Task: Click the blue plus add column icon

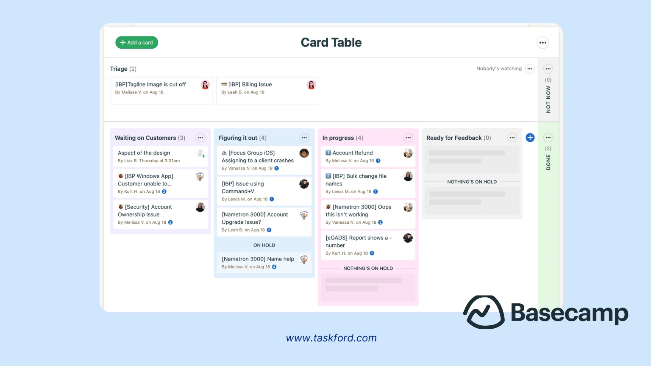Action: (x=530, y=138)
